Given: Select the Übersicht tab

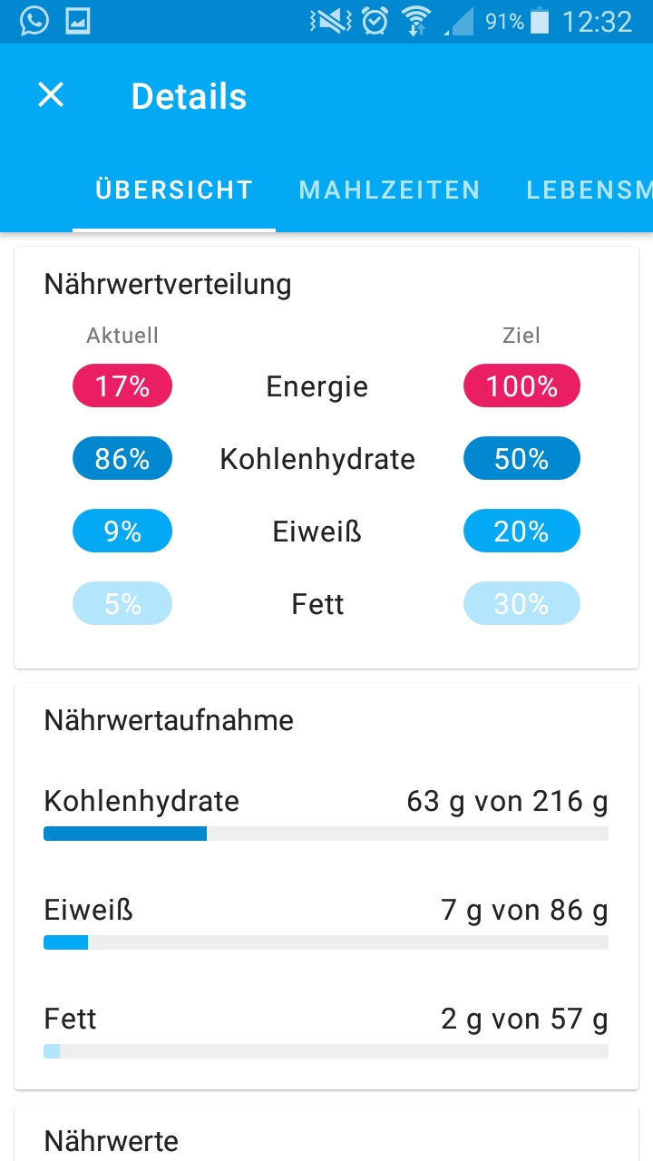Looking at the screenshot, I should click(174, 190).
